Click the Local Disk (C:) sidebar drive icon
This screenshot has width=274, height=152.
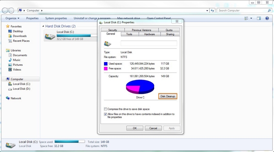(10, 84)
